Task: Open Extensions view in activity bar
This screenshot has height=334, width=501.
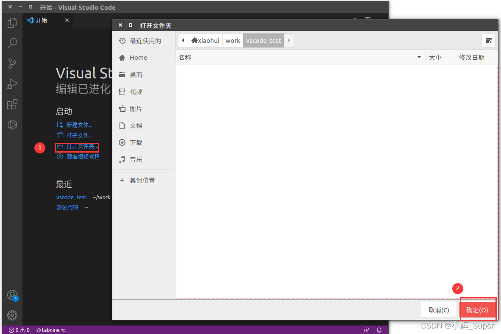Action: pos(12,104)
